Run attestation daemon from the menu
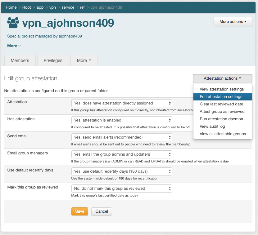 tap(221, 119)
